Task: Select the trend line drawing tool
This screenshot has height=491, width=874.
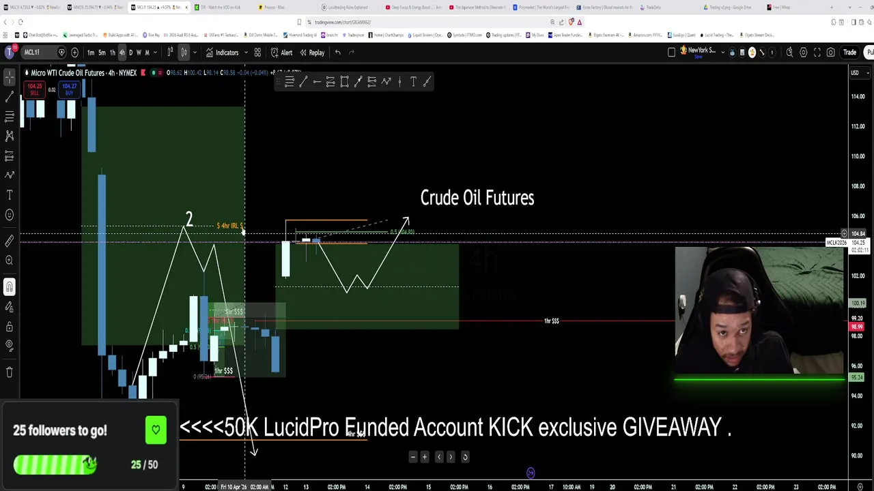Action: pos(10,98)
